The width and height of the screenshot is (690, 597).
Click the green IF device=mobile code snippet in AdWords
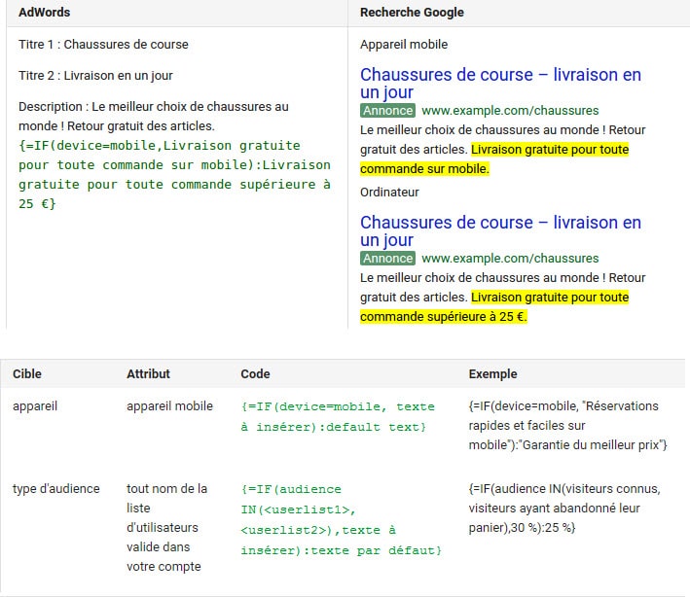(x=174, y=174)
